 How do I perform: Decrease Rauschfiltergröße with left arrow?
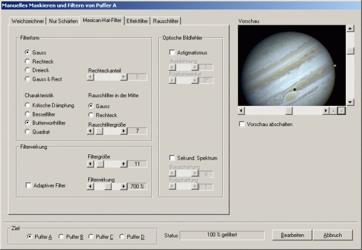[90, 131]
